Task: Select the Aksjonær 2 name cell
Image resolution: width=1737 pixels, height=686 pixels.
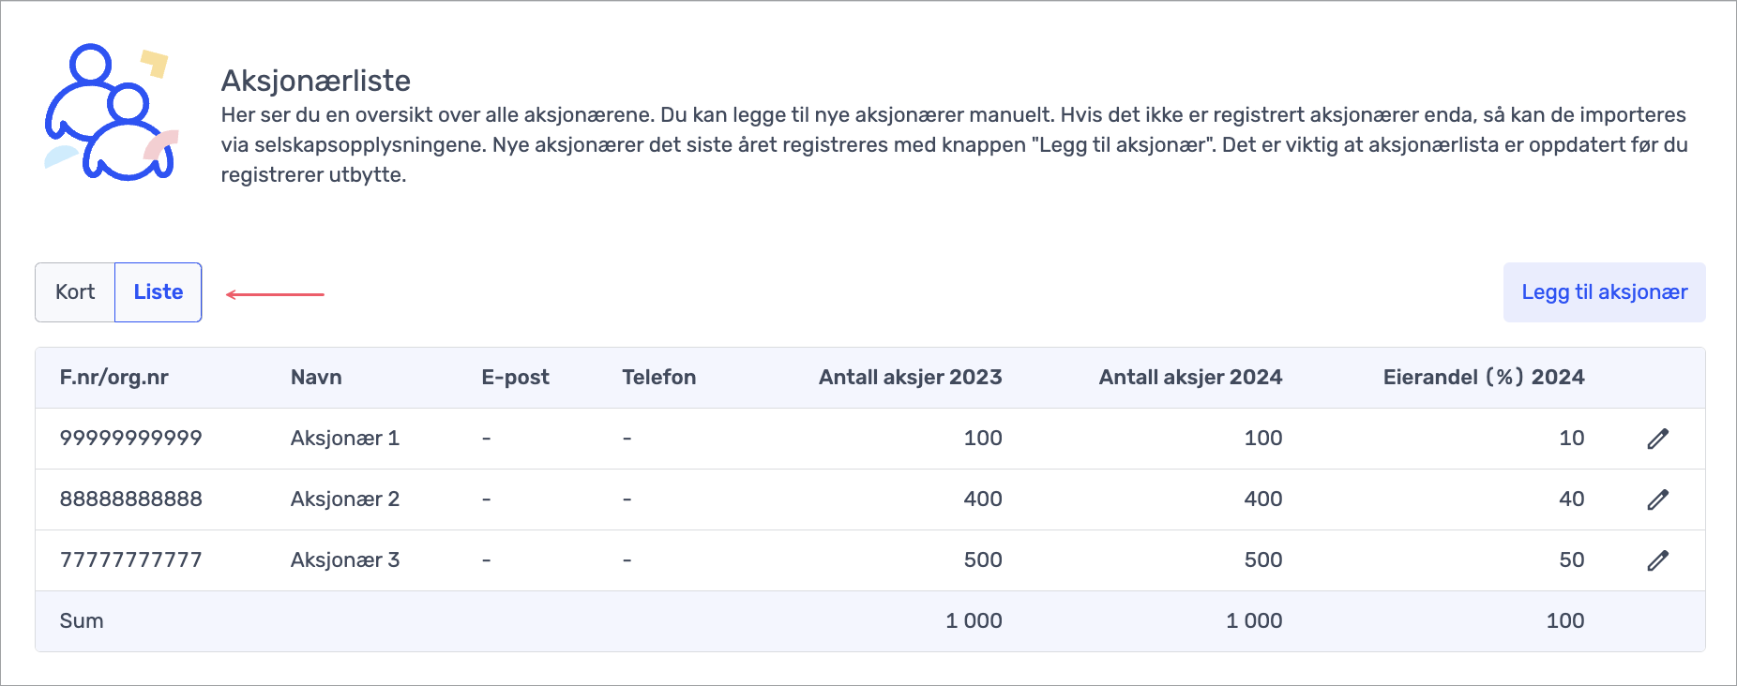Action: (345, 500)
